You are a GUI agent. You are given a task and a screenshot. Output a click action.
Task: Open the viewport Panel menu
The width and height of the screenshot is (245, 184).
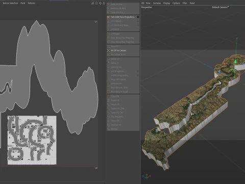[x=192, y=3]
